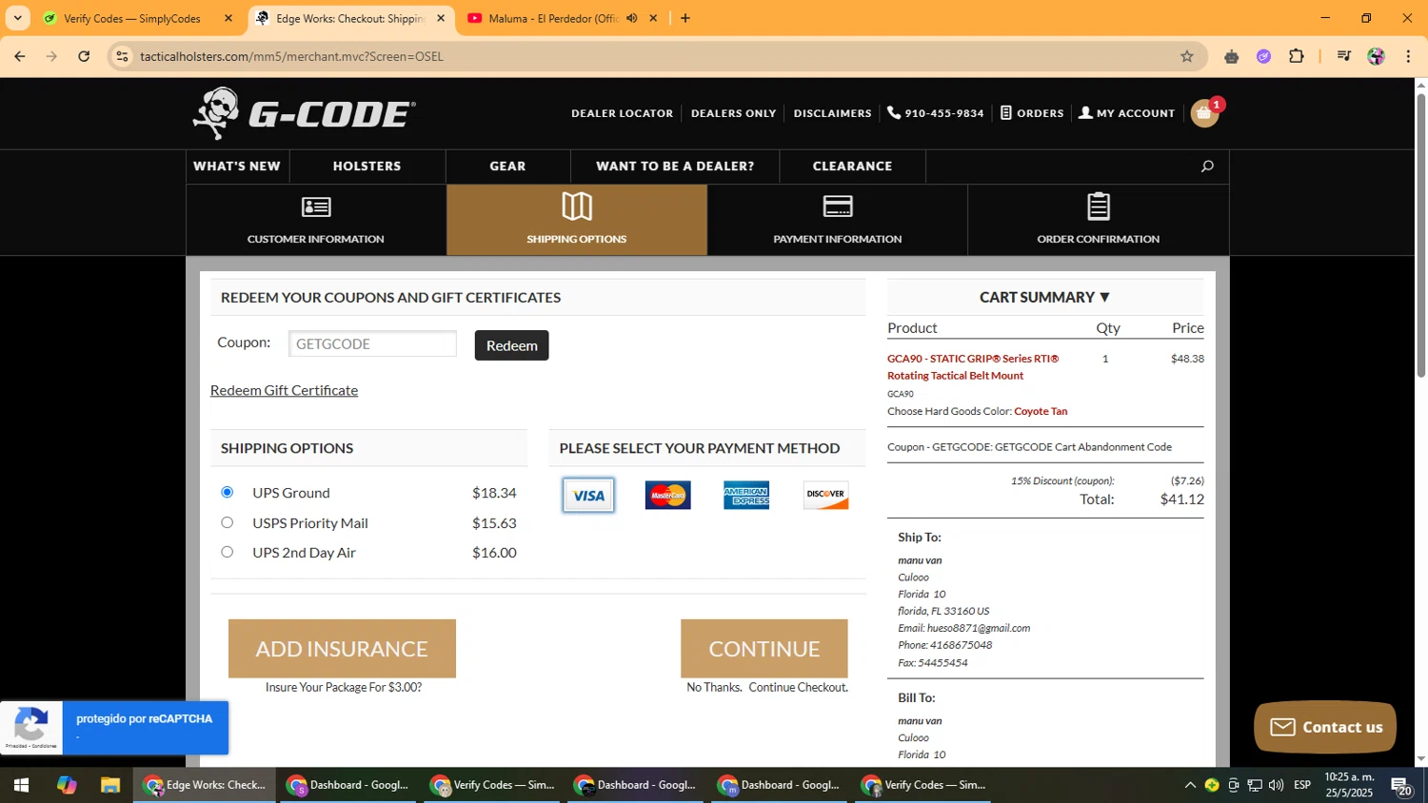Switch to Verify Codes SimplyCodes tab

click(133, 18)
